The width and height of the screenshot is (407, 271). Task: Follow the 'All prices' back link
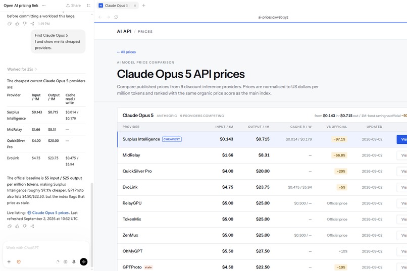[126, 52]
